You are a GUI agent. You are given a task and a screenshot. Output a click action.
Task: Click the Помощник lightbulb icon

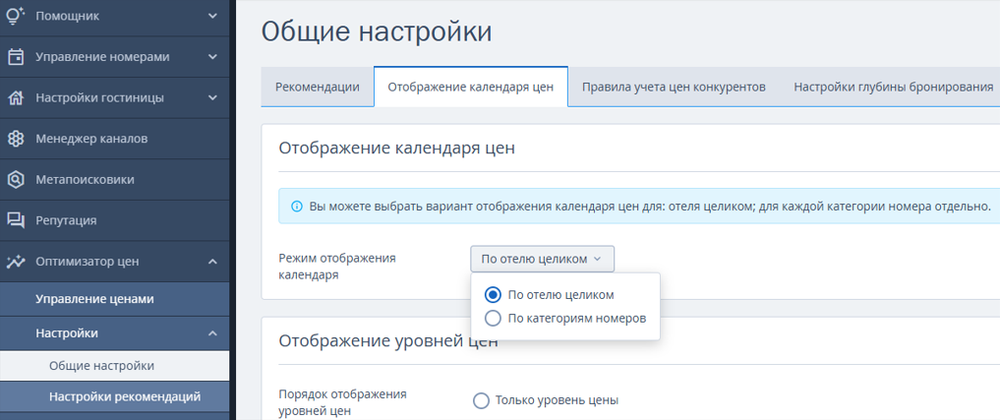[x=16, y=16]
